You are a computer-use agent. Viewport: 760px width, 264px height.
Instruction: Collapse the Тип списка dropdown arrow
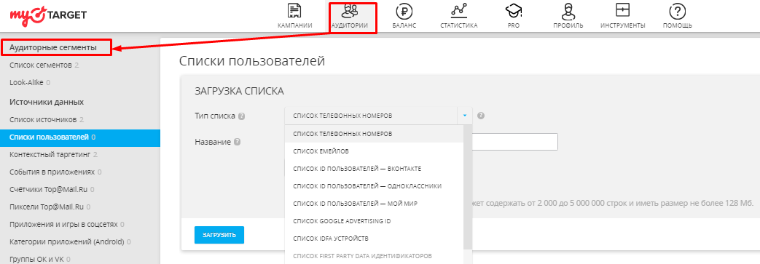tap(464, 116)
